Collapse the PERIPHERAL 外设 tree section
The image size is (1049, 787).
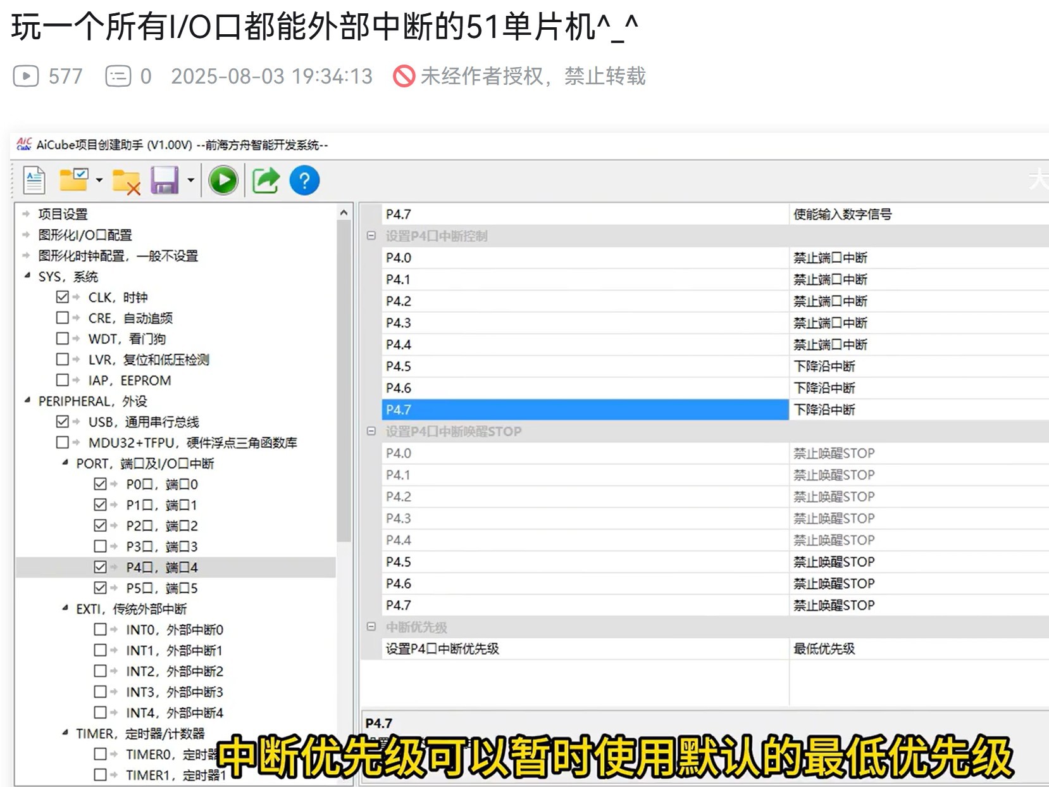[x=27, y=401]
